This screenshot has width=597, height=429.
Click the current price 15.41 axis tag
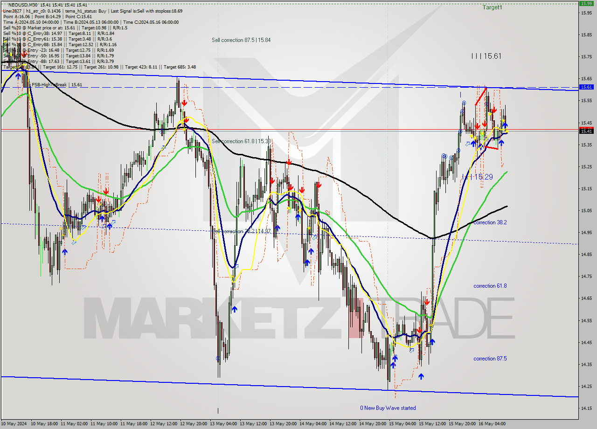586,131
